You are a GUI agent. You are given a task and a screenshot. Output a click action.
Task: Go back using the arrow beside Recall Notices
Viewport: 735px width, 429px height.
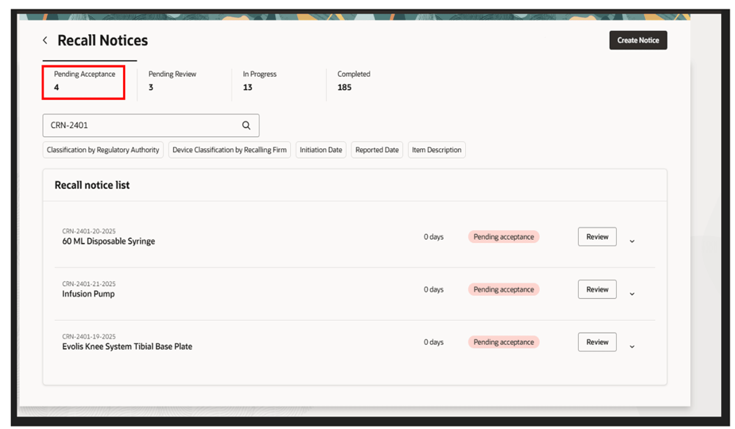point(45,40)
